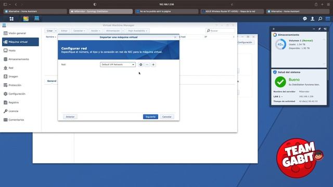The height and width of the screenshot is (187, 333).
Task: Click the Cancelar button
Action: [166, 117]
